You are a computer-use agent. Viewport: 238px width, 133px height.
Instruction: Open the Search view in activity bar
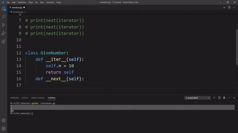(4, 17)
